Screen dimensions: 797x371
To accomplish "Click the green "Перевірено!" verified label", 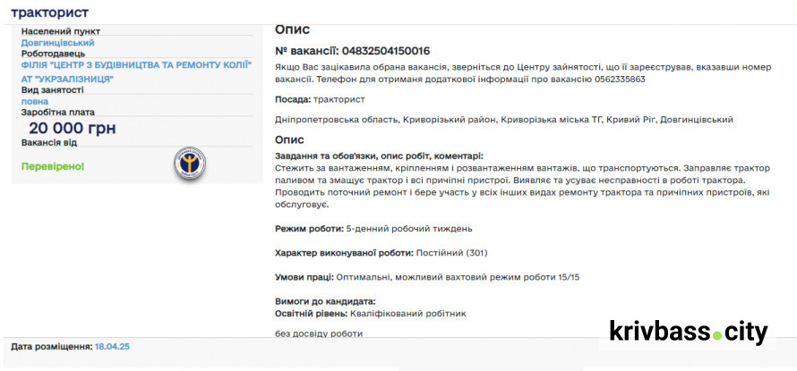I will [x=52, y=166].
